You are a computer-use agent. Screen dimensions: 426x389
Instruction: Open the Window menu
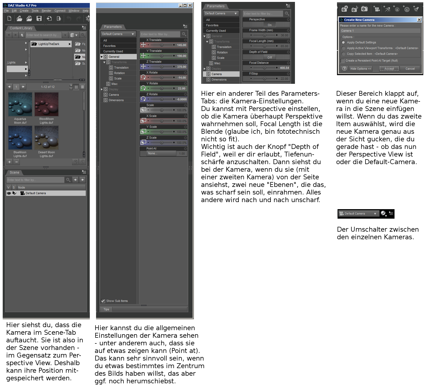click(x=74, y=11)
